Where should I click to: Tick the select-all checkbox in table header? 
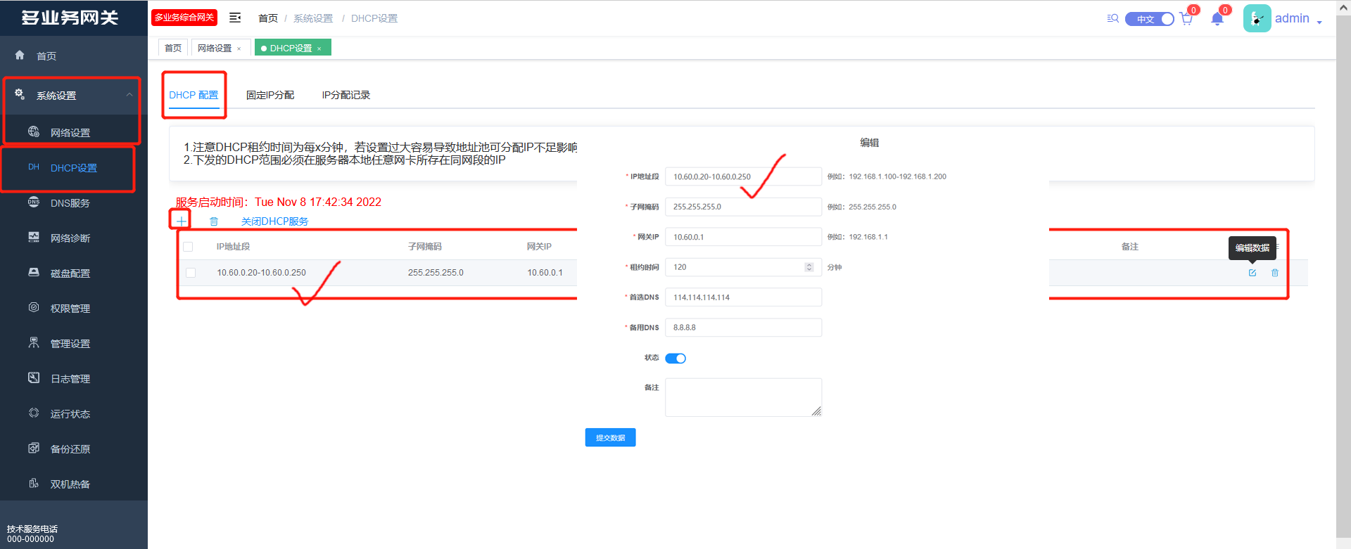[188, 247]
